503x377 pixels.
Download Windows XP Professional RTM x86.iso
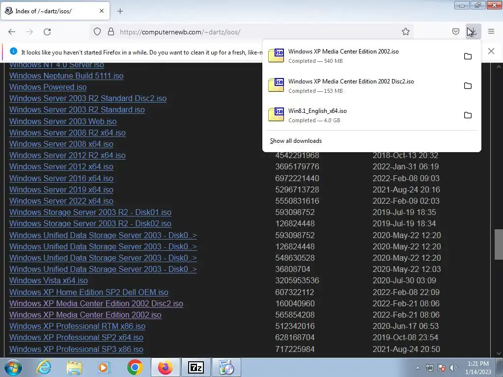pos(77,326)
